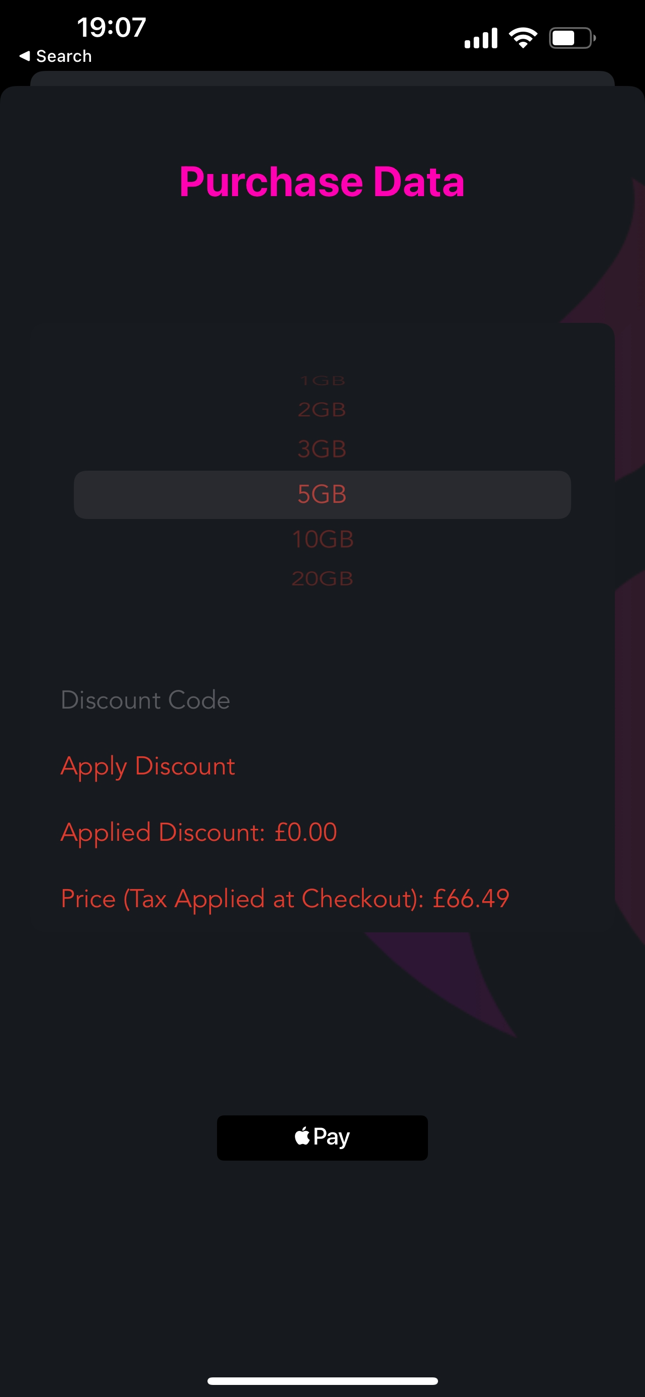The image size is (645, 1397).
Task: Tap the cellular signal bars icon
Action: point(481,38)
